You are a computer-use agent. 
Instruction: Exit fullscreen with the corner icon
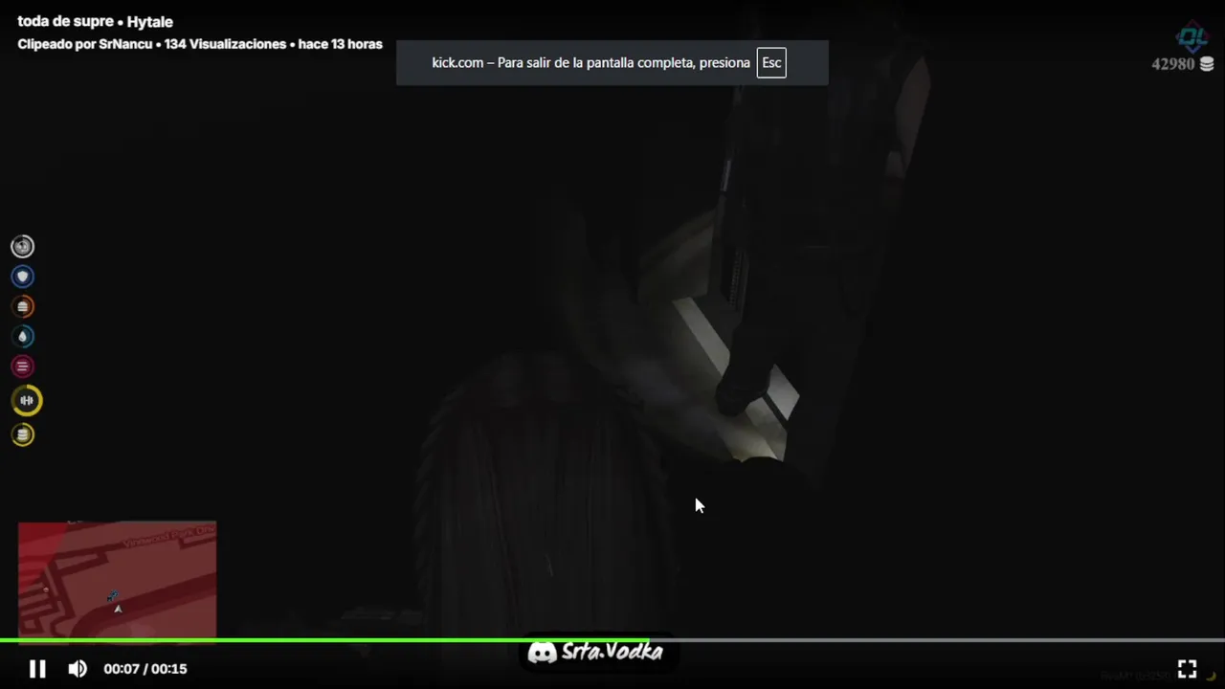click(1187, 669)
